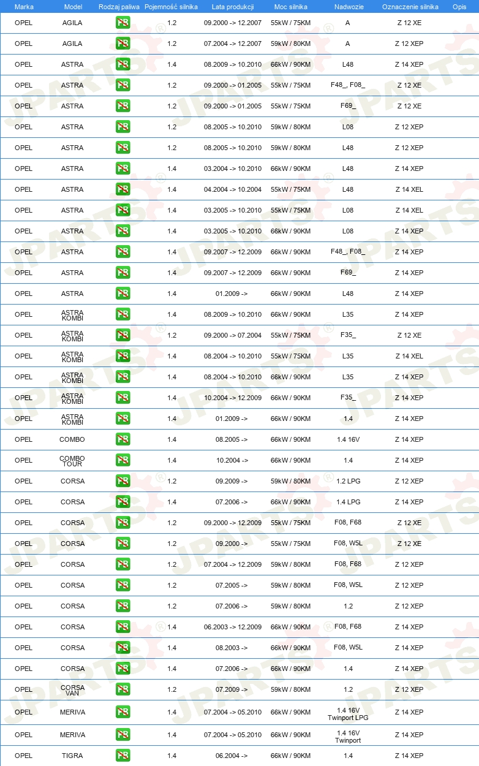Click fuel icon in ASTRA KOMBI 10.2004 row

[123, 398]
